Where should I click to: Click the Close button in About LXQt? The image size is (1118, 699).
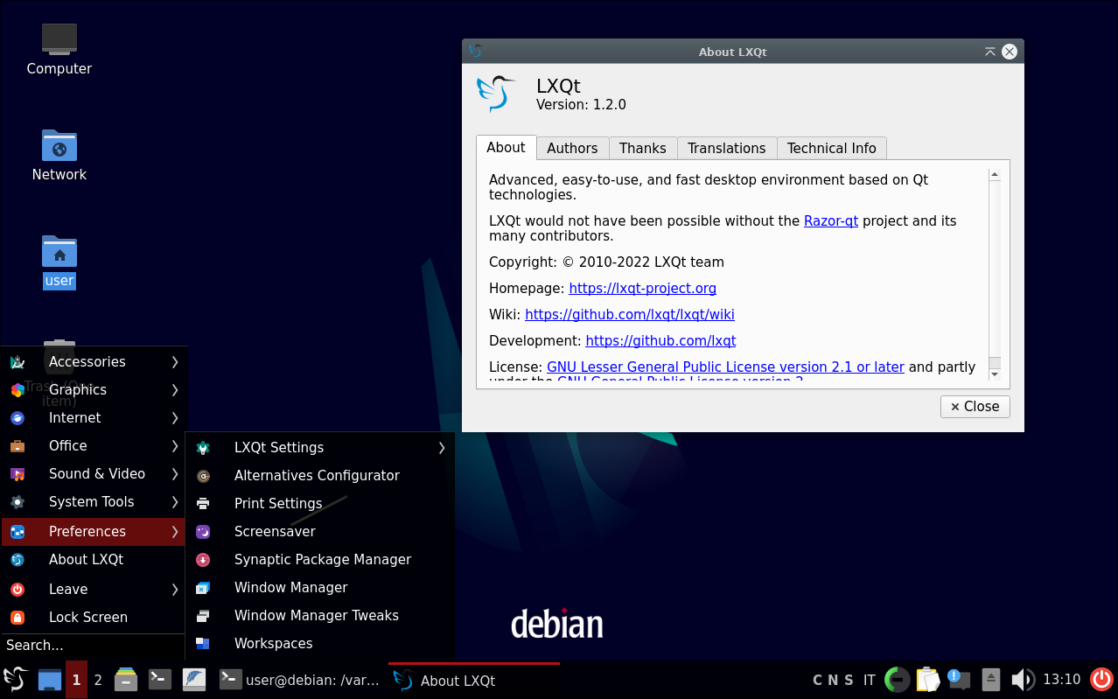point(975,407)
